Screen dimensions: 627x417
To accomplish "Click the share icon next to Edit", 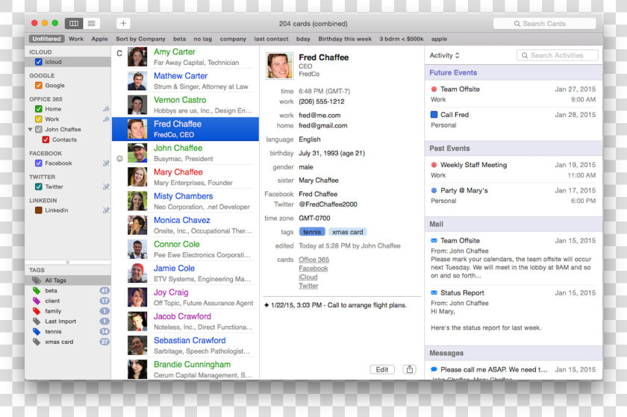I will click(410, 369).
